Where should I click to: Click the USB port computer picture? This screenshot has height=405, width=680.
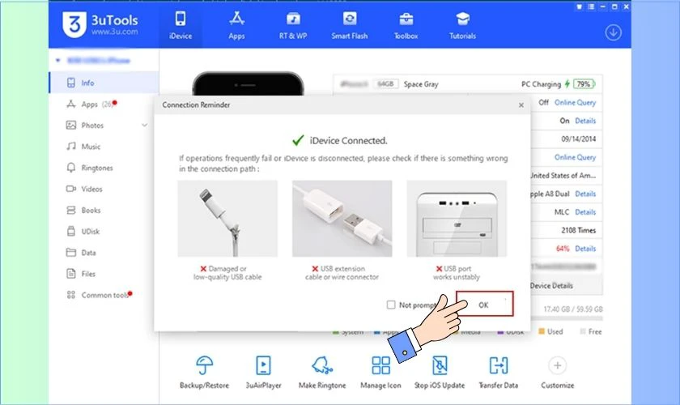[x=457, y=219]
